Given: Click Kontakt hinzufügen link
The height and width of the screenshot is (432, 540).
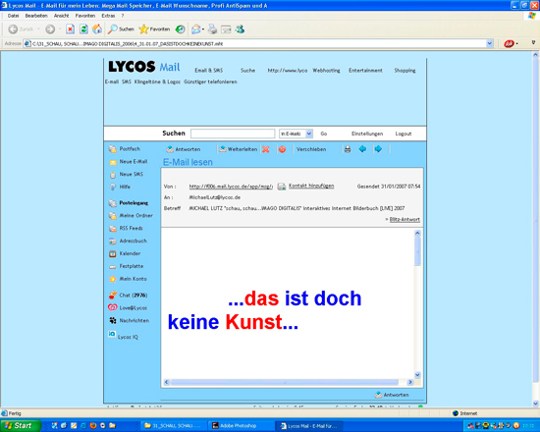Looking at the screenshot, I should tap(311, 186).
